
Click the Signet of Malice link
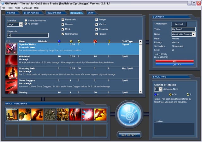(165, 85)
